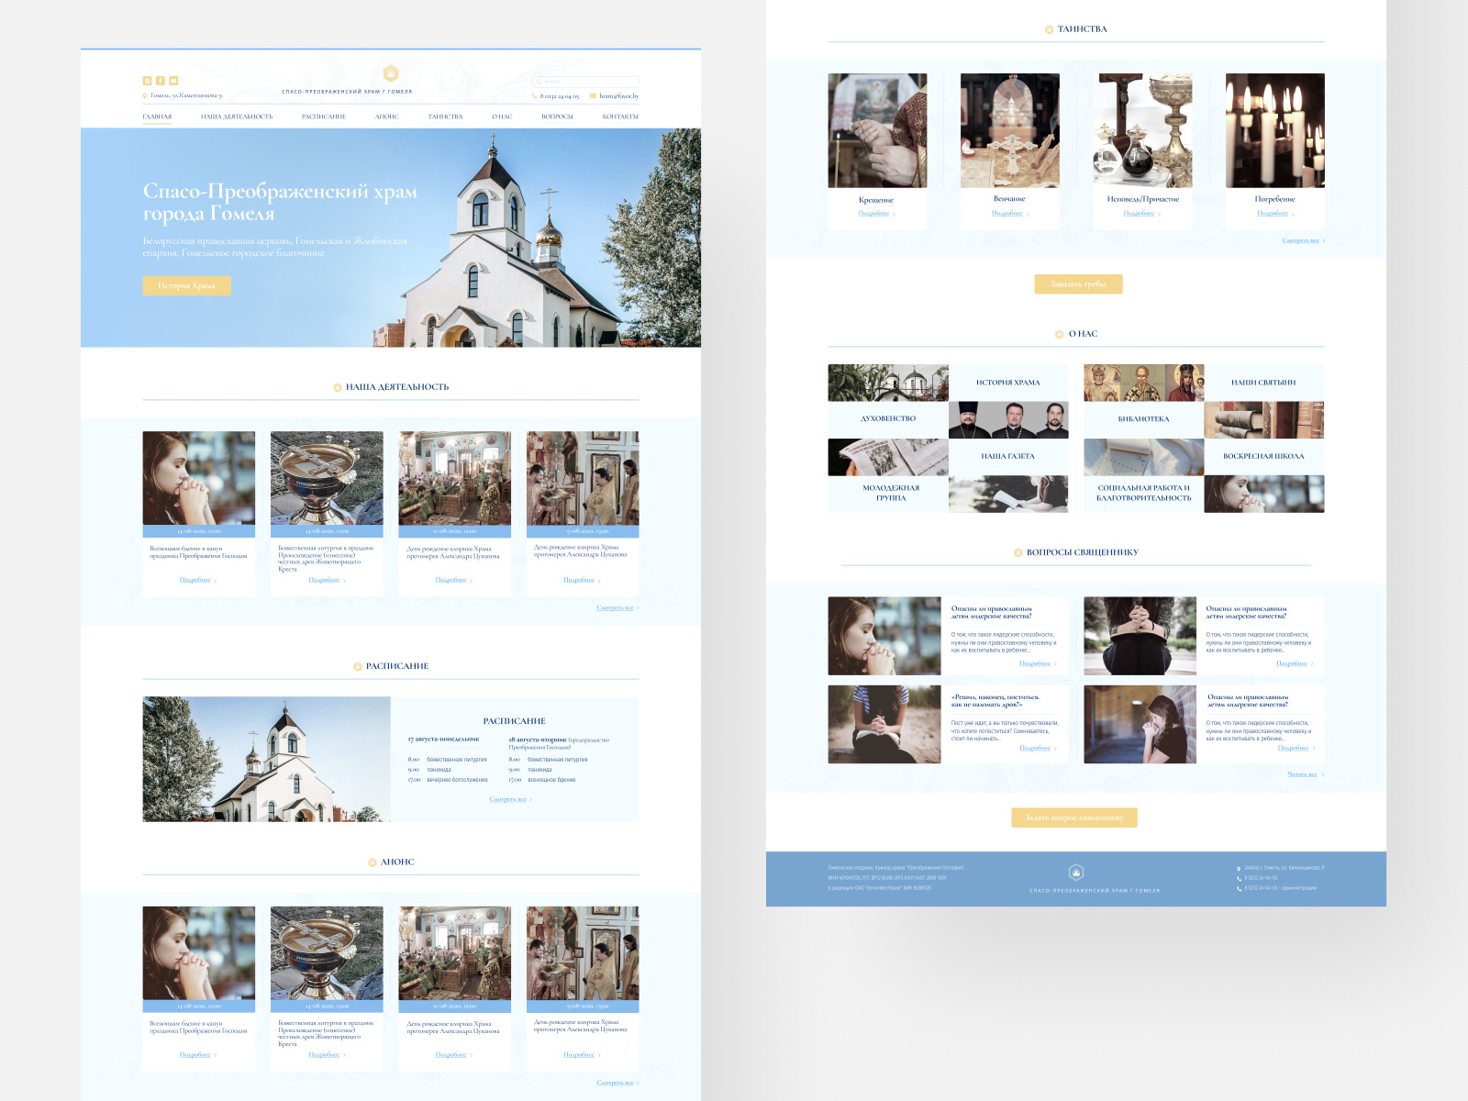The image size is (1468, 1101).
Task: Open the КОНТАКТЫ menu item
Action: (x=621, y=117)
